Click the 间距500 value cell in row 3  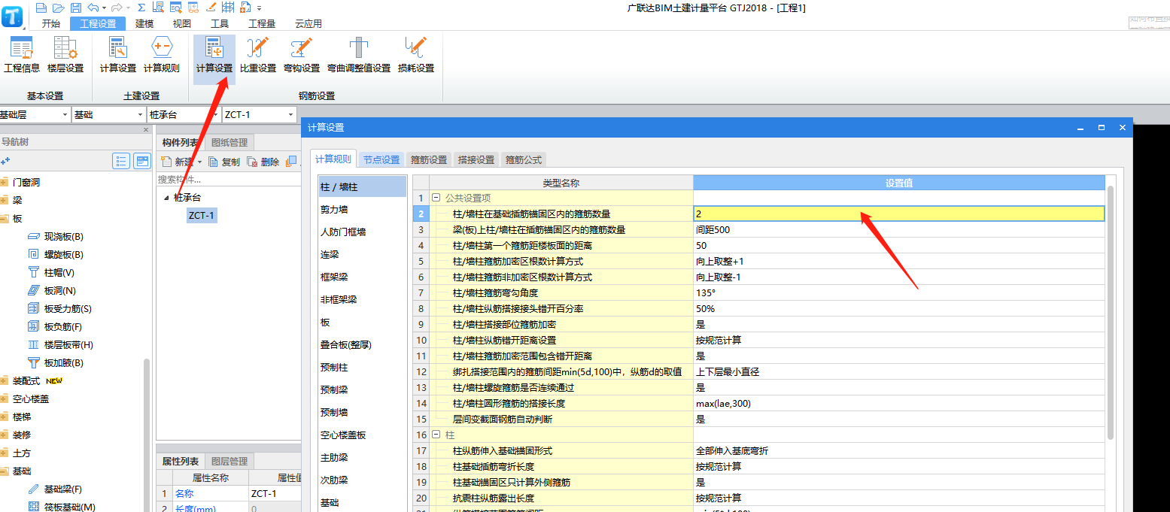pos(898,229)
